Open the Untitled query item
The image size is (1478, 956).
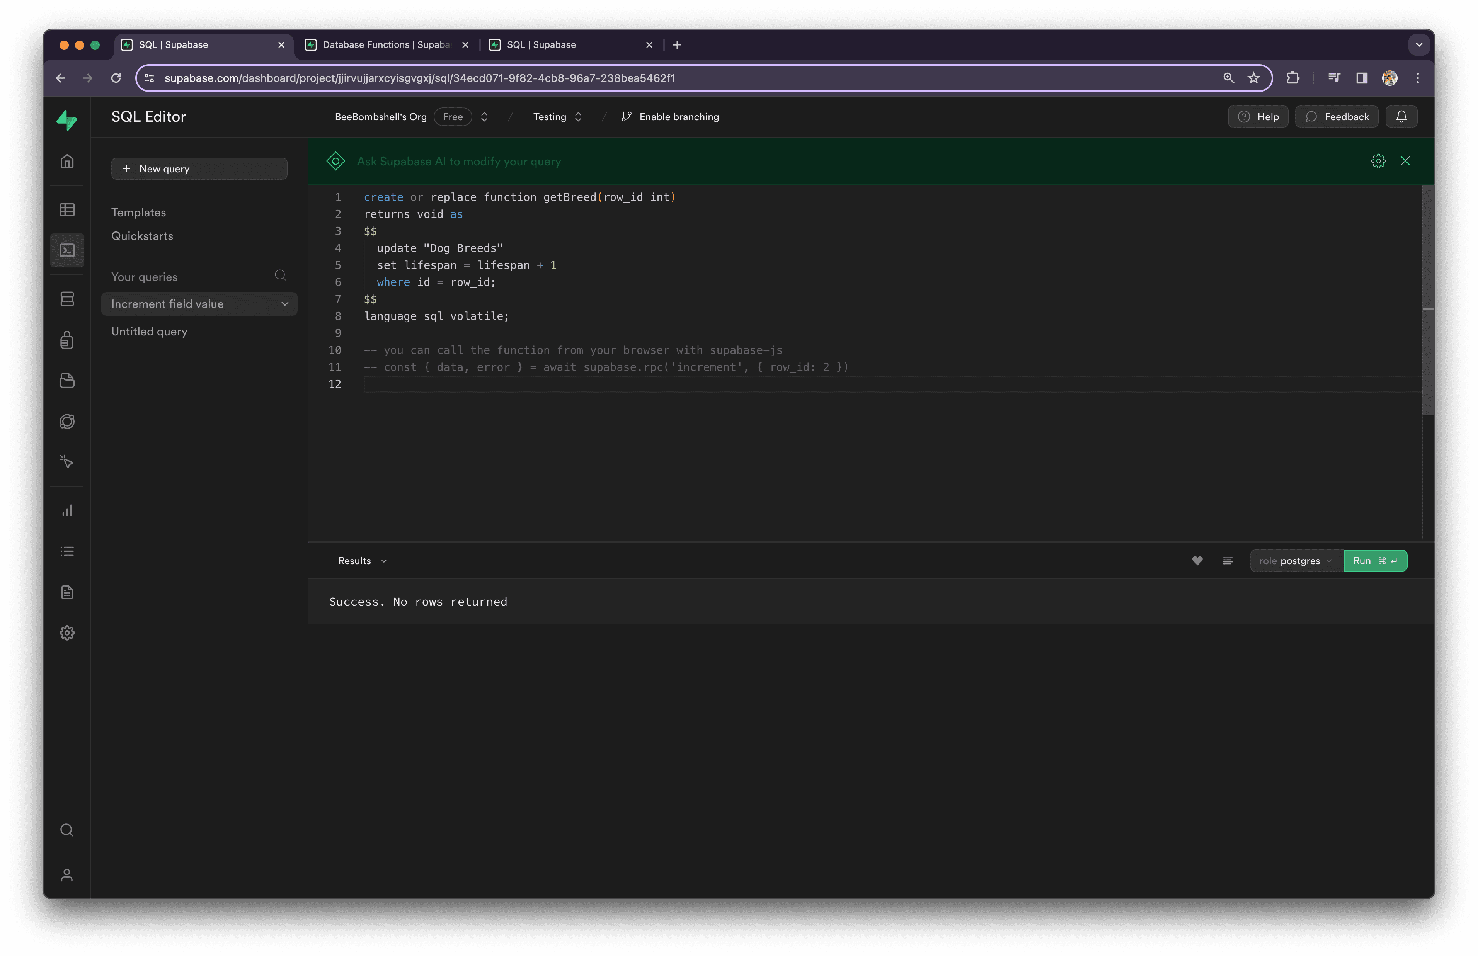coord(150,332)
